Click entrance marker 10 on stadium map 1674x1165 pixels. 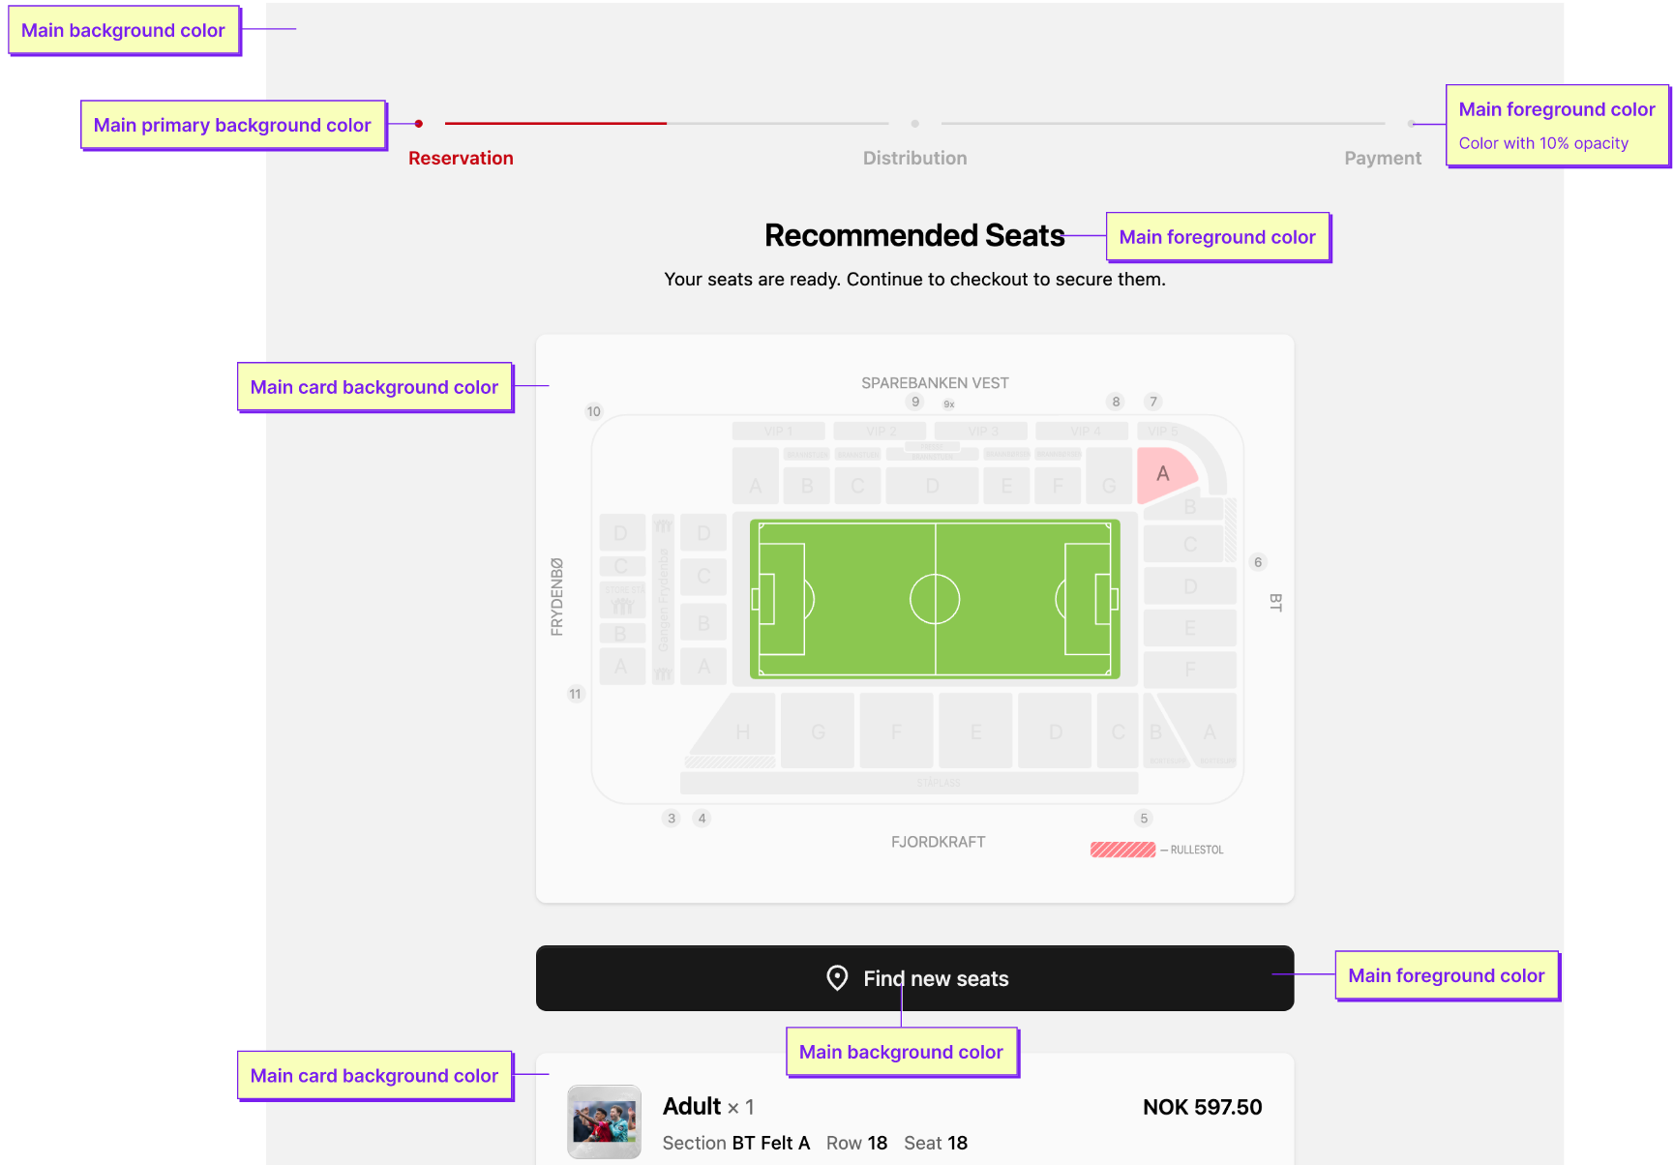594,411
